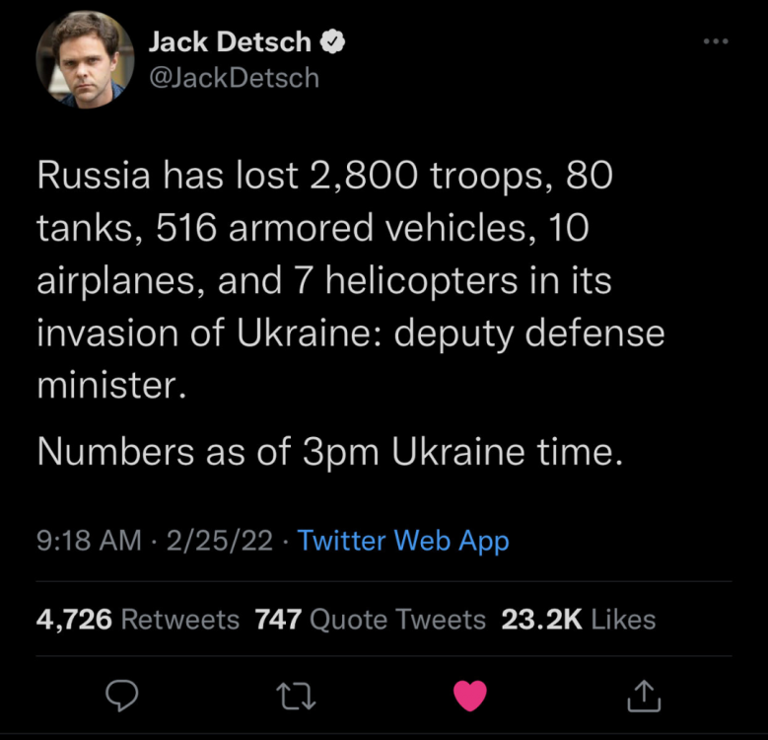Click the reply speech bubble icon
The image size is (768, 740).
[122, 696]
